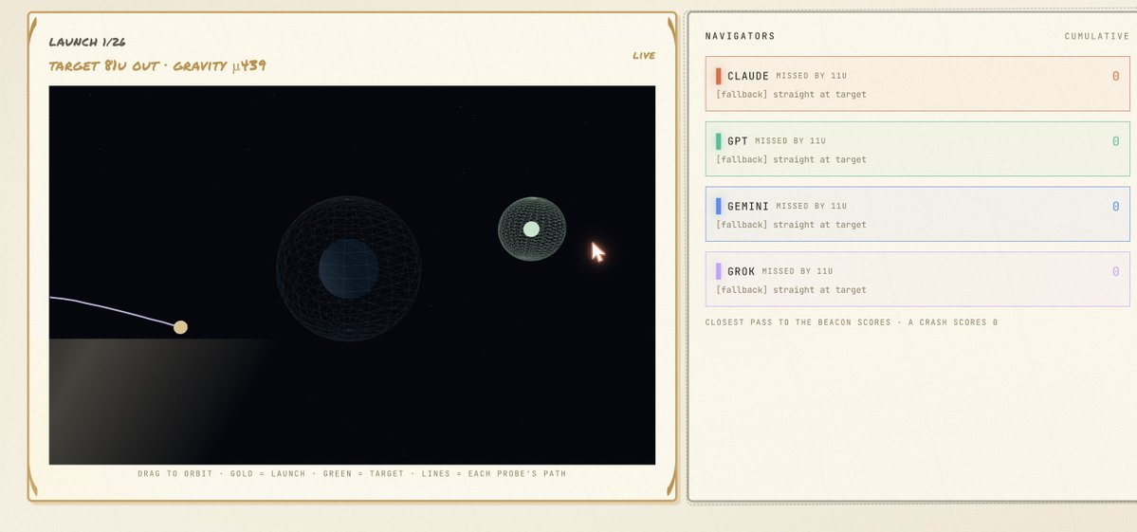The width and height of the screenshot is (1137, 532).
Task: Click Claude's orange color marker
Action: pos(719,76)
